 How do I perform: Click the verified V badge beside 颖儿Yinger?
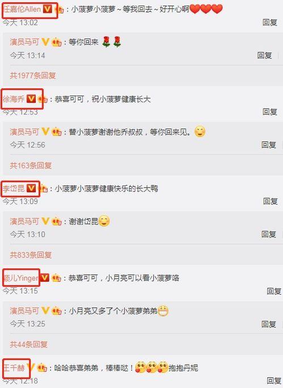click(45, 278)
